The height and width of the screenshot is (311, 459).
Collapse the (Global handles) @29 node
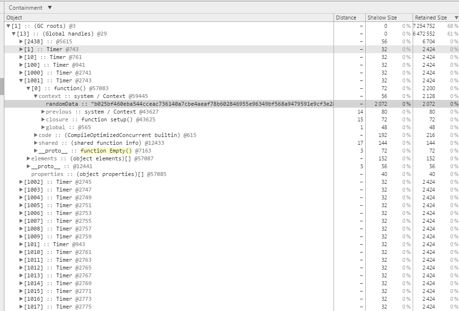coord(14,34)
